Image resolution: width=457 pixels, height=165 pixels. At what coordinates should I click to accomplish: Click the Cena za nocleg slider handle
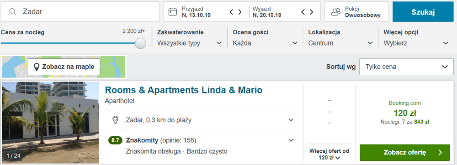click(x=140, y=43)
